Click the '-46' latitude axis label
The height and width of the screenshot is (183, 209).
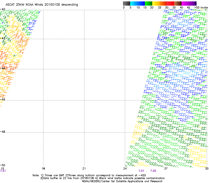(3, 99)
